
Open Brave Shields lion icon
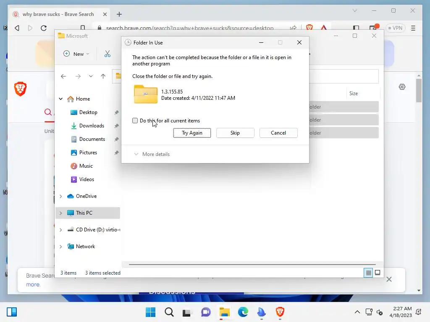309,27
